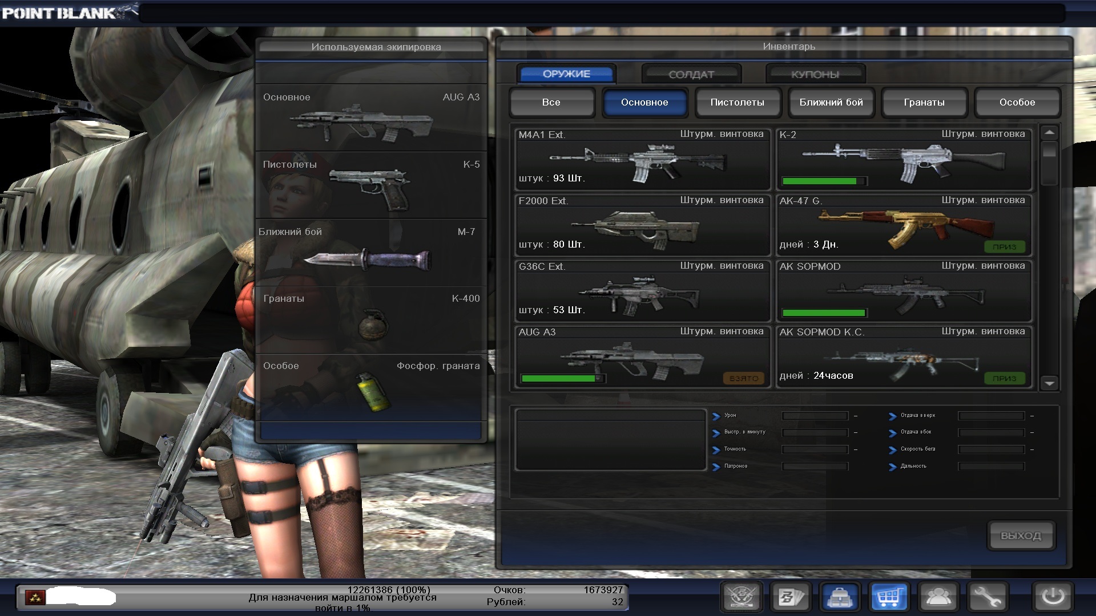Viewport: 1096px width, 616px height.
Task: Filter inventory by Основное
Action: pos(644,102)
